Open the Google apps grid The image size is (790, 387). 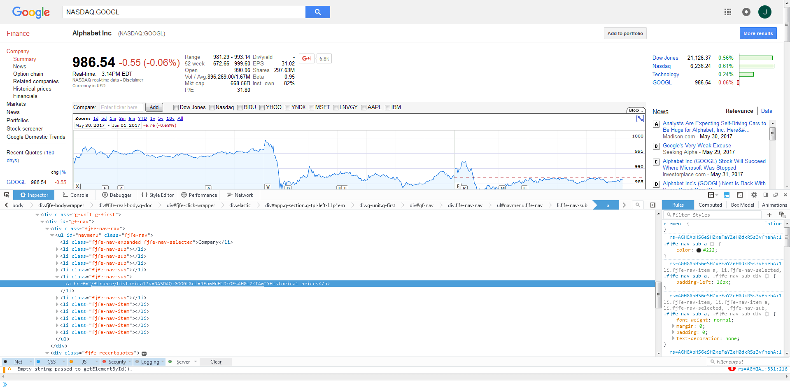click(728, 12)
